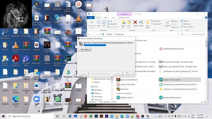The height and width of the screenshot is (119, 212).
Task: Click Select all in ribbon
Action: [185, 21]
